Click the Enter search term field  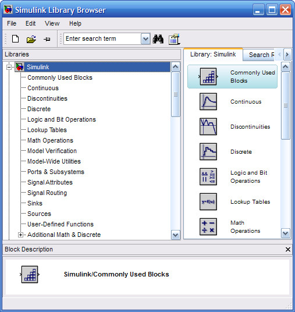pyautogui.click(x=102, y=38)
